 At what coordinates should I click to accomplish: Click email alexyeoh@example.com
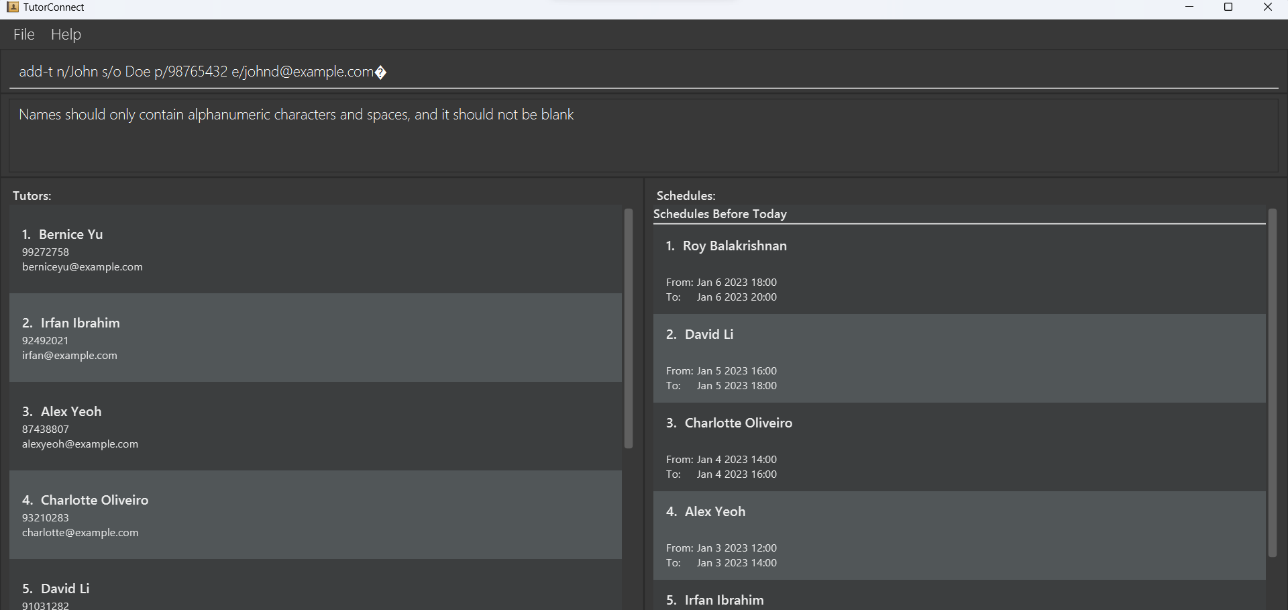[80, 444]
